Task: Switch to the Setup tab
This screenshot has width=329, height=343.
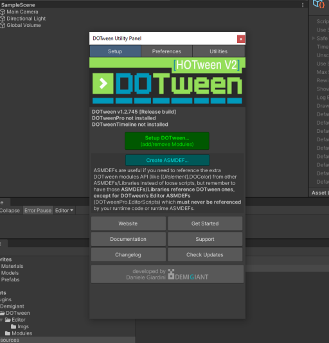Action: [x=115, y=51]
